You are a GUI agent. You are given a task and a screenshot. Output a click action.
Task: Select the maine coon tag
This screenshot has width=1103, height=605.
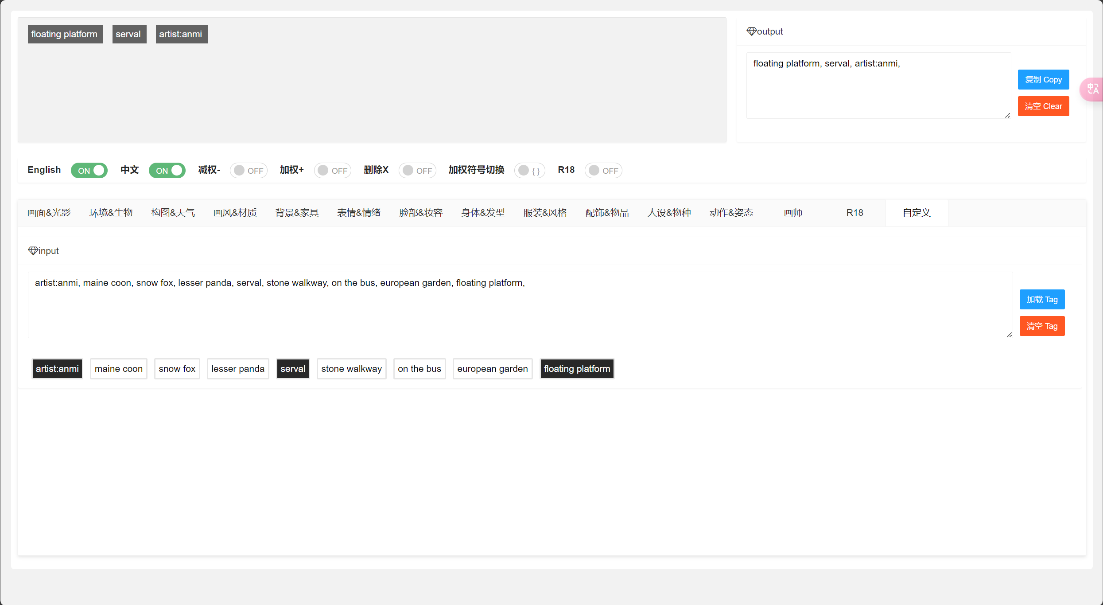point(118,369)
